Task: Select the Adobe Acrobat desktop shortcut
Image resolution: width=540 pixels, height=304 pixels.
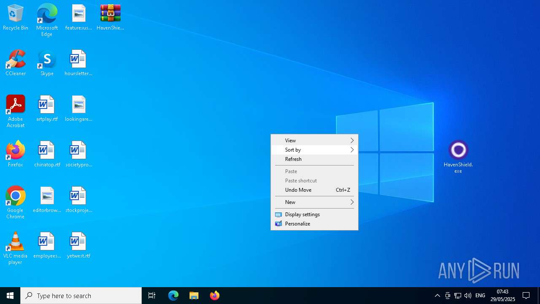Action: [x=16, y=111]
